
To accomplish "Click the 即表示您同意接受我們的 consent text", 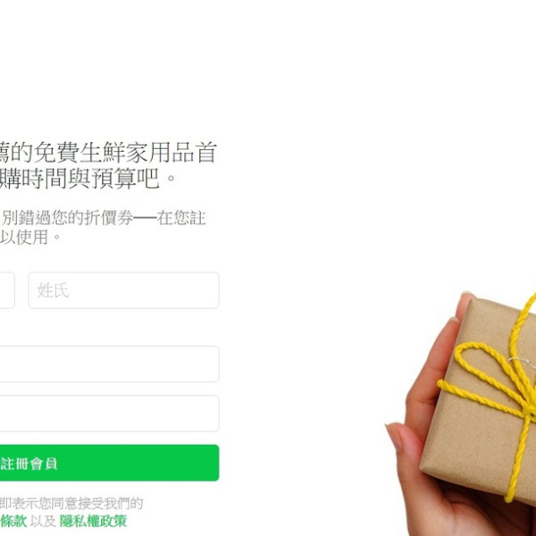I will point(71,503).
